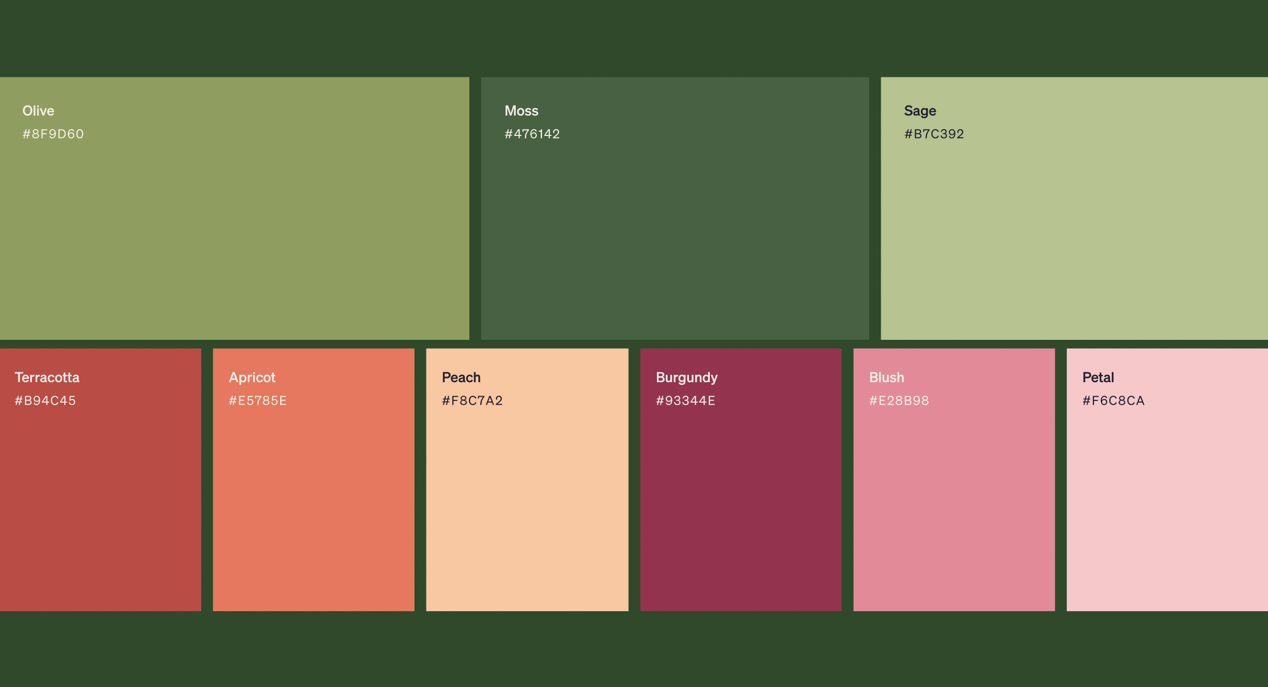The image size is (1268, 687).
Task: Click the Blush color swatch
Action: (954, 479)
